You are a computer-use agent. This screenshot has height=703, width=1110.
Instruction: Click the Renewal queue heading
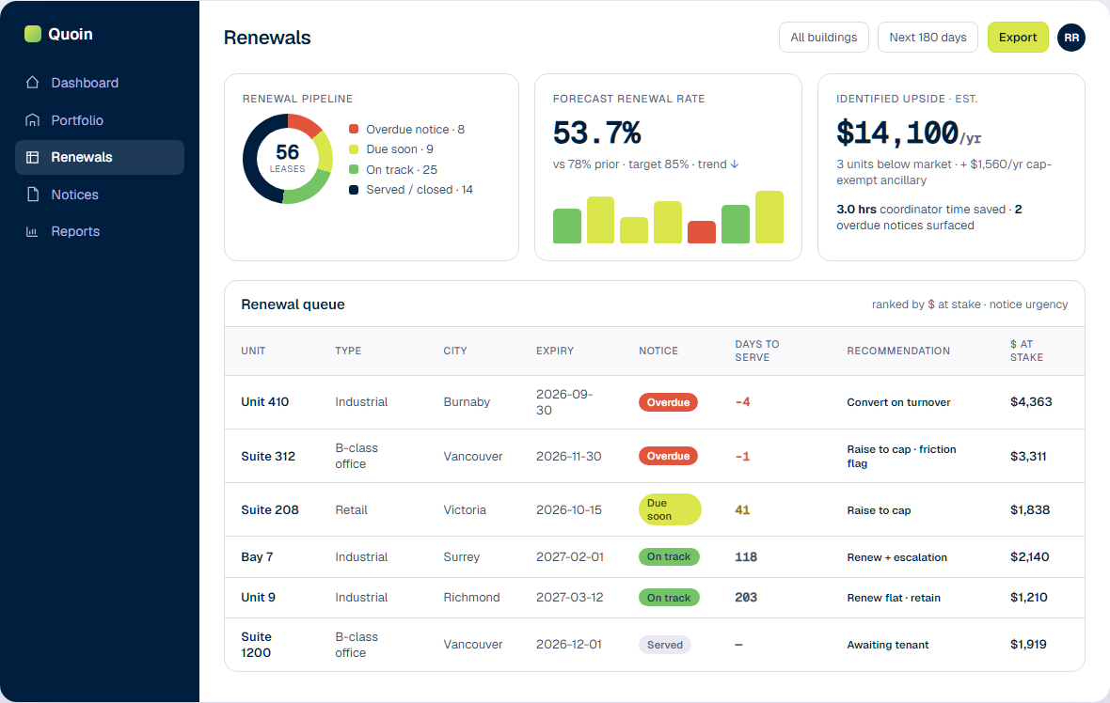click(293, 305)
